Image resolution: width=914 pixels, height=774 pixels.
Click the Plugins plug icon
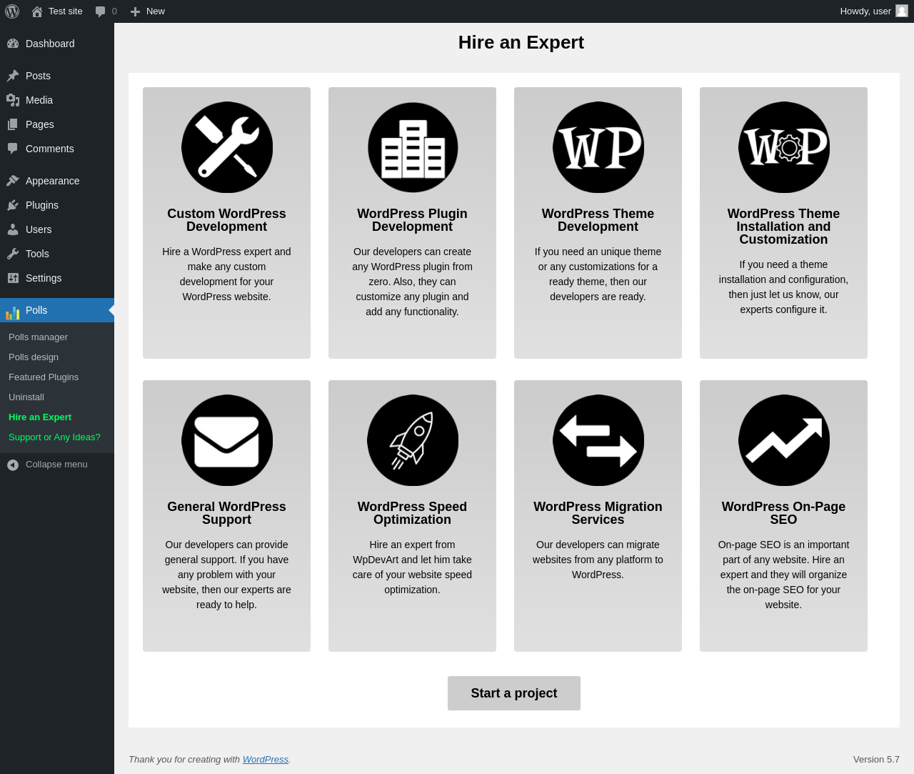click(x=13, y=205)
